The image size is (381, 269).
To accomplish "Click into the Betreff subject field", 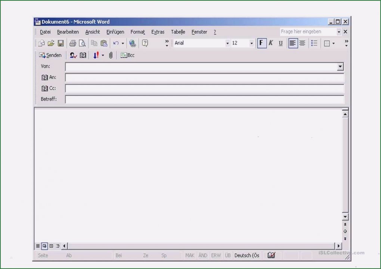I will (x=204, y=100).
